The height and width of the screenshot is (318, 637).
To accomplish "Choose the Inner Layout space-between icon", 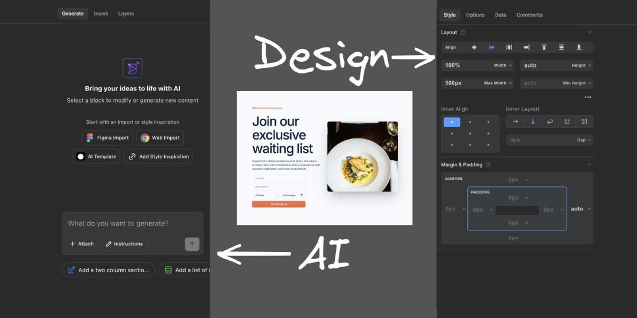I will pos(567,121).
